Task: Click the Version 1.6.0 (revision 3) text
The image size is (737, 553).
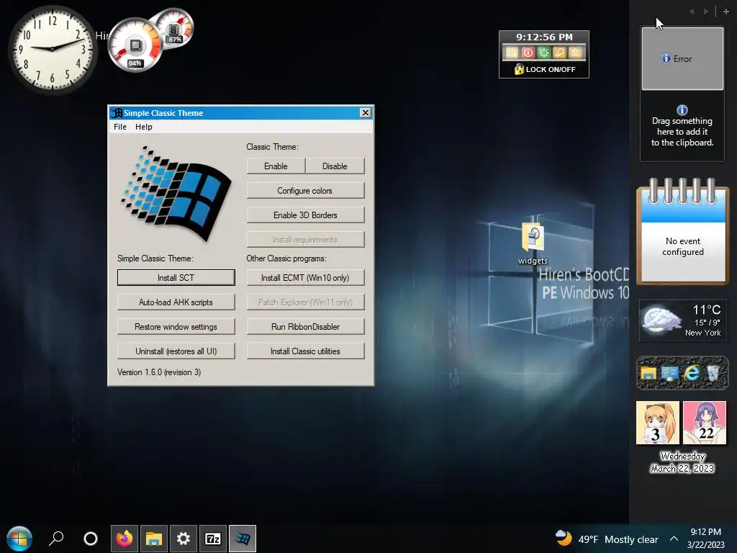Action: click(159, 372)
